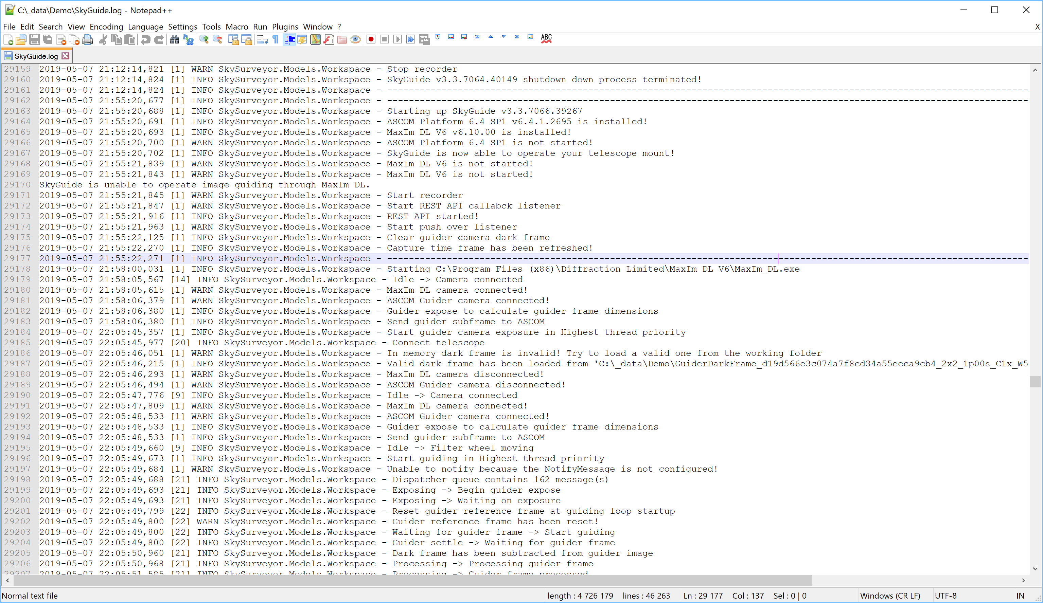
Task: Open the Encoding menu
Action: point(106,27)
